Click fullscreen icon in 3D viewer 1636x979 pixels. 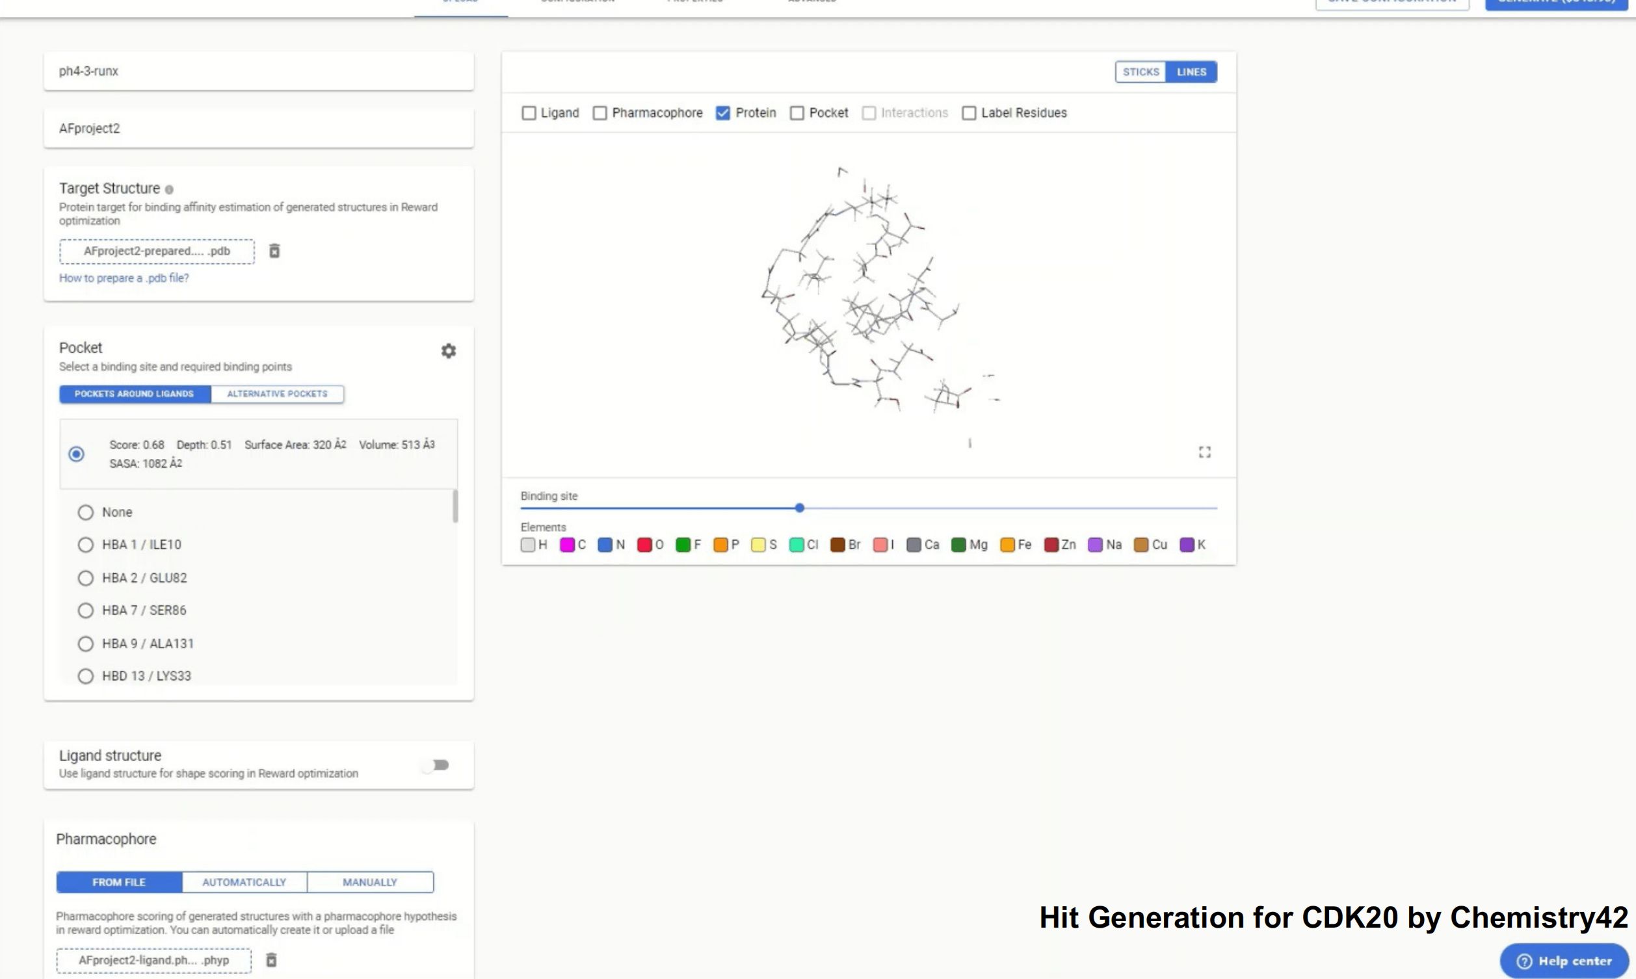pos(1205,452)
